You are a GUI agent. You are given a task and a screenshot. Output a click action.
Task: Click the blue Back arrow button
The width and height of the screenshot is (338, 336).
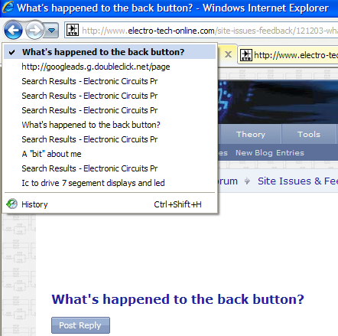[x=13, y=31]
